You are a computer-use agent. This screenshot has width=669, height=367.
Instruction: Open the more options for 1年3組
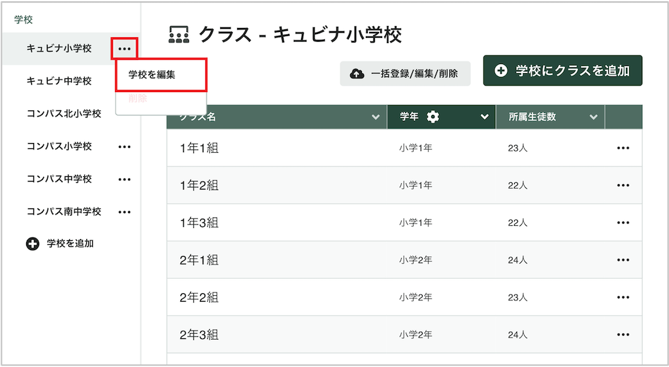623,223
